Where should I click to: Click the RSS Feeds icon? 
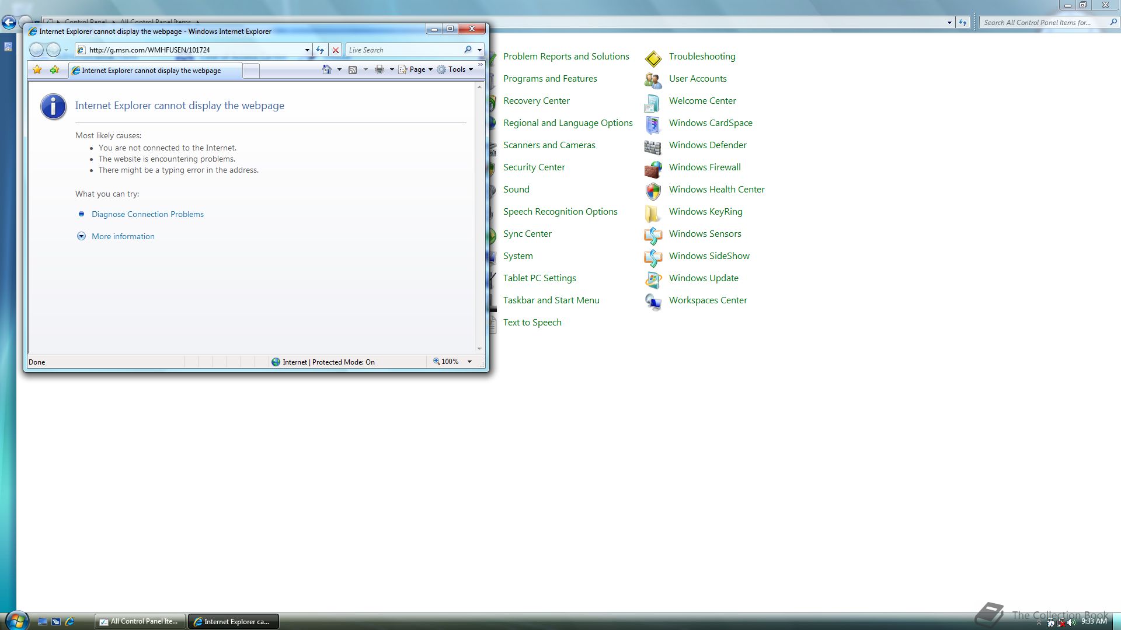353,69
